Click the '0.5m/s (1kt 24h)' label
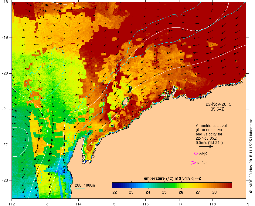The width and height of the screenshot is (255, 206). click(x=209, y=143)
